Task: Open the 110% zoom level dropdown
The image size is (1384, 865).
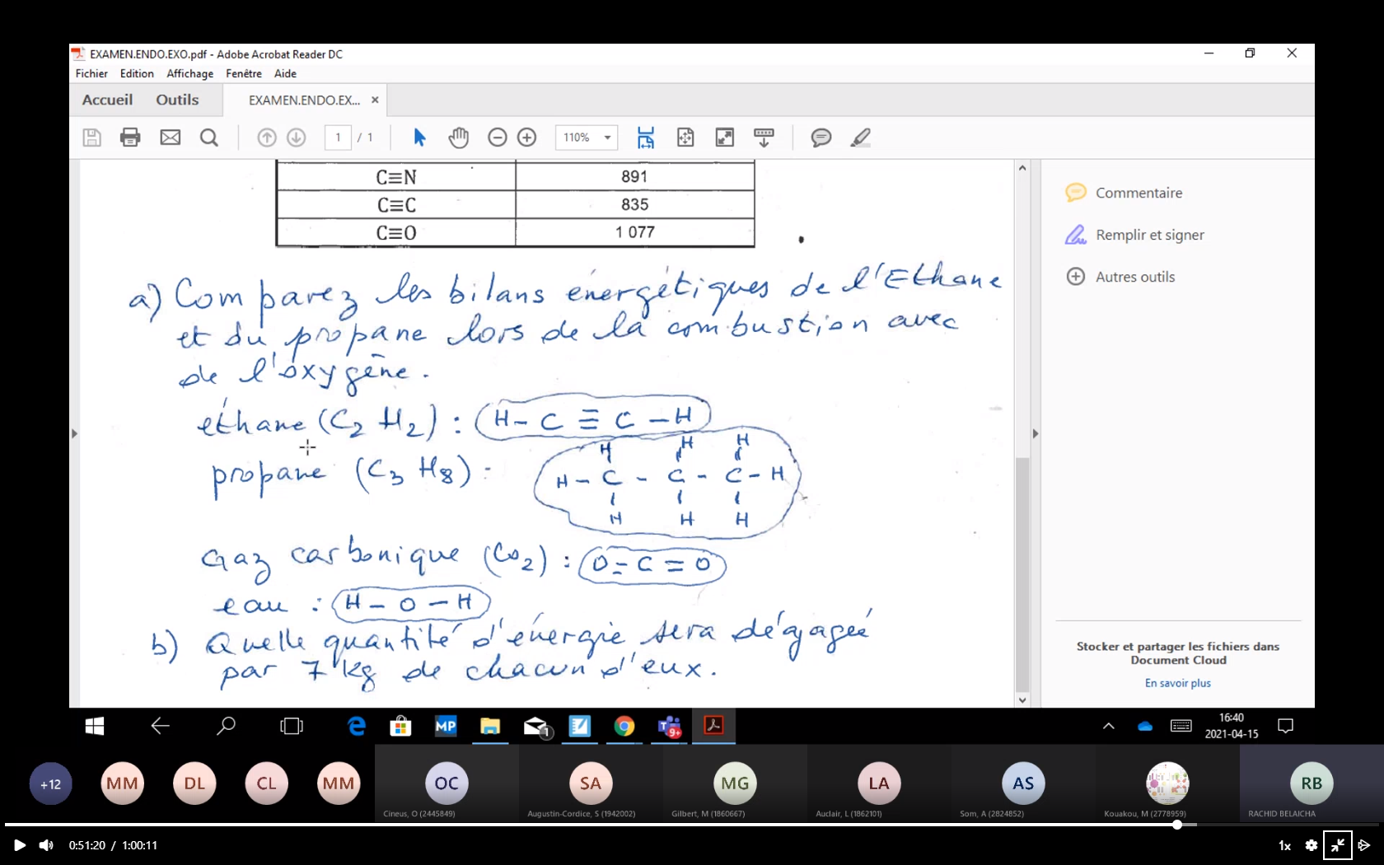Action: click(587, 138)
